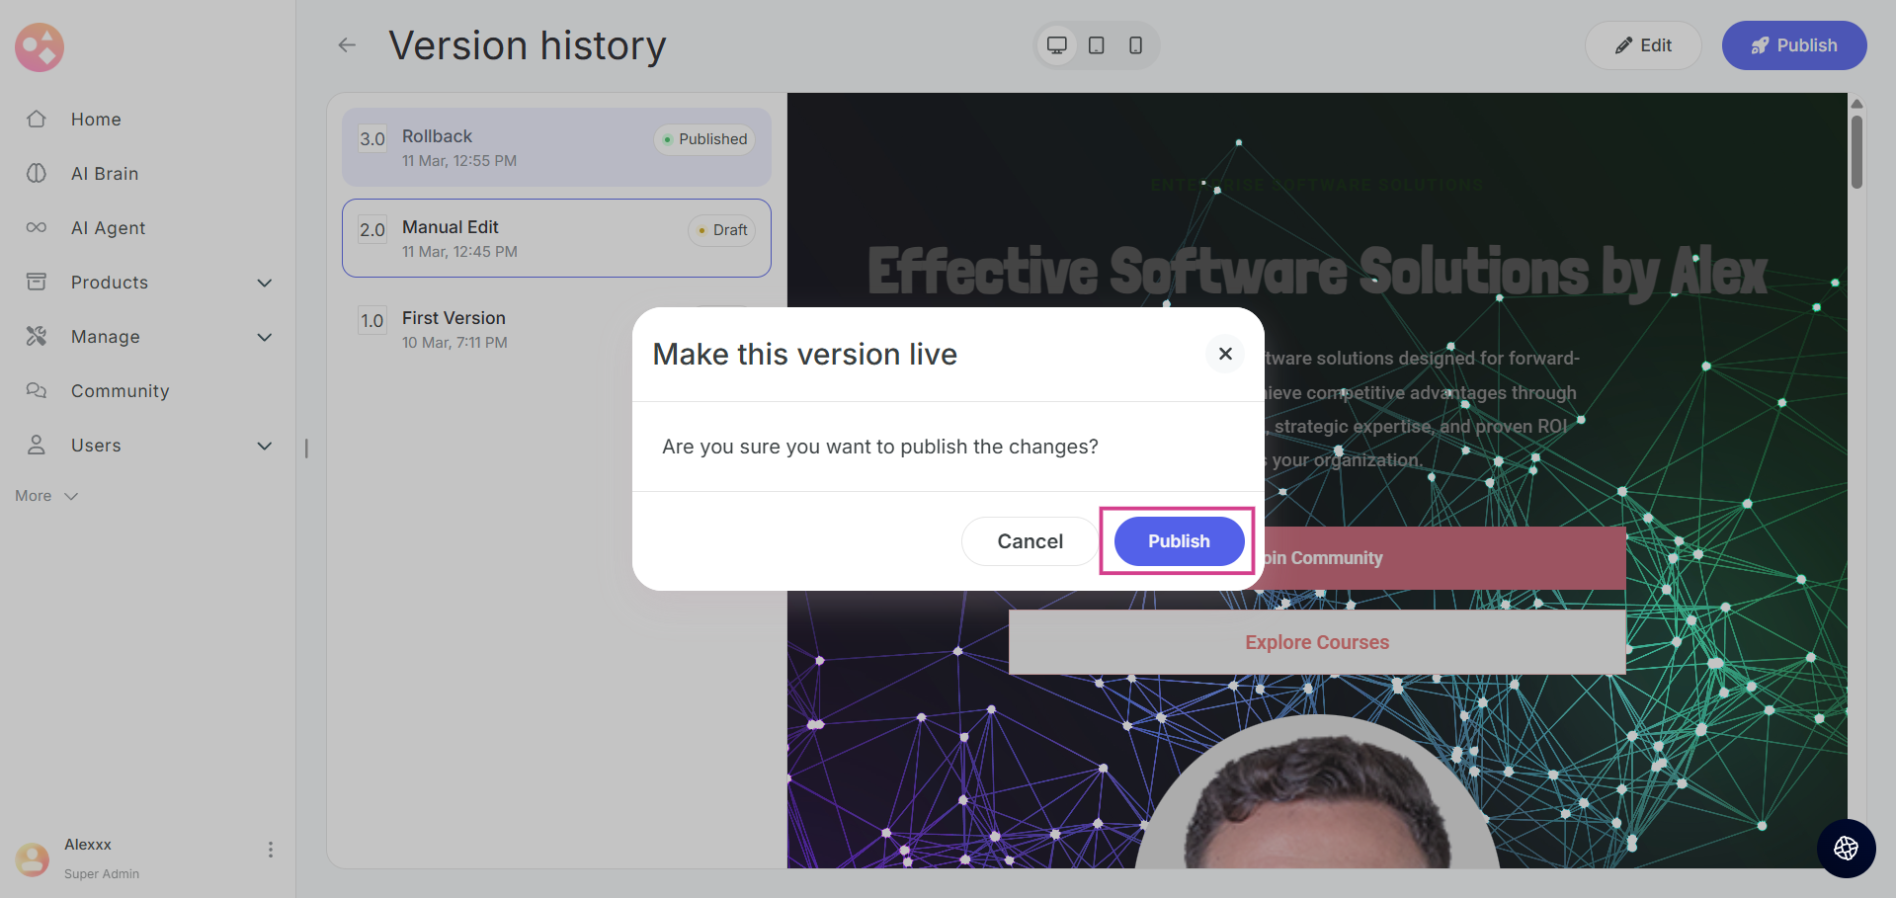Click the Draft status badge
This screenshot has width=1896, height=898.
coord(721,230)
